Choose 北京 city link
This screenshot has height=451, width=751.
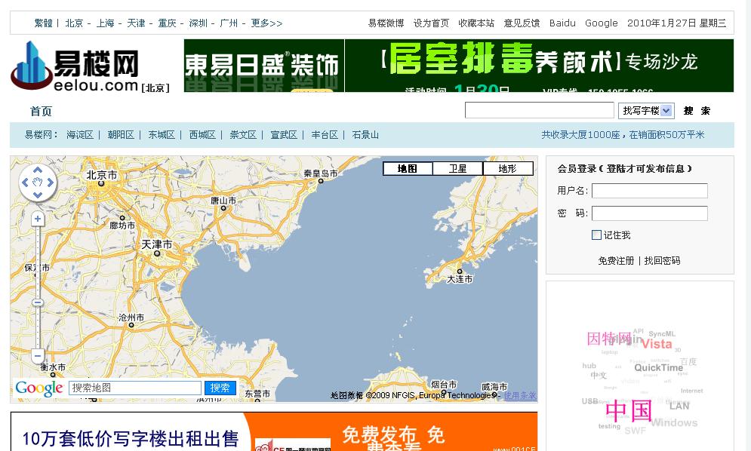click(x=74, y=23)
